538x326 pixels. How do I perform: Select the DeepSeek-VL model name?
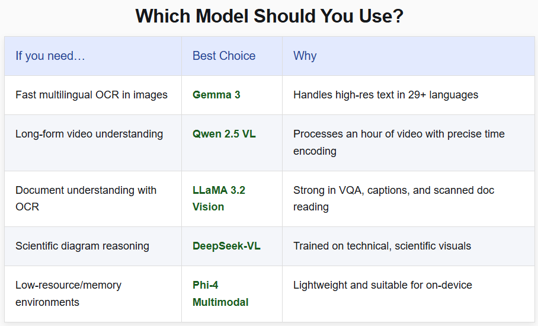(226, 246)
